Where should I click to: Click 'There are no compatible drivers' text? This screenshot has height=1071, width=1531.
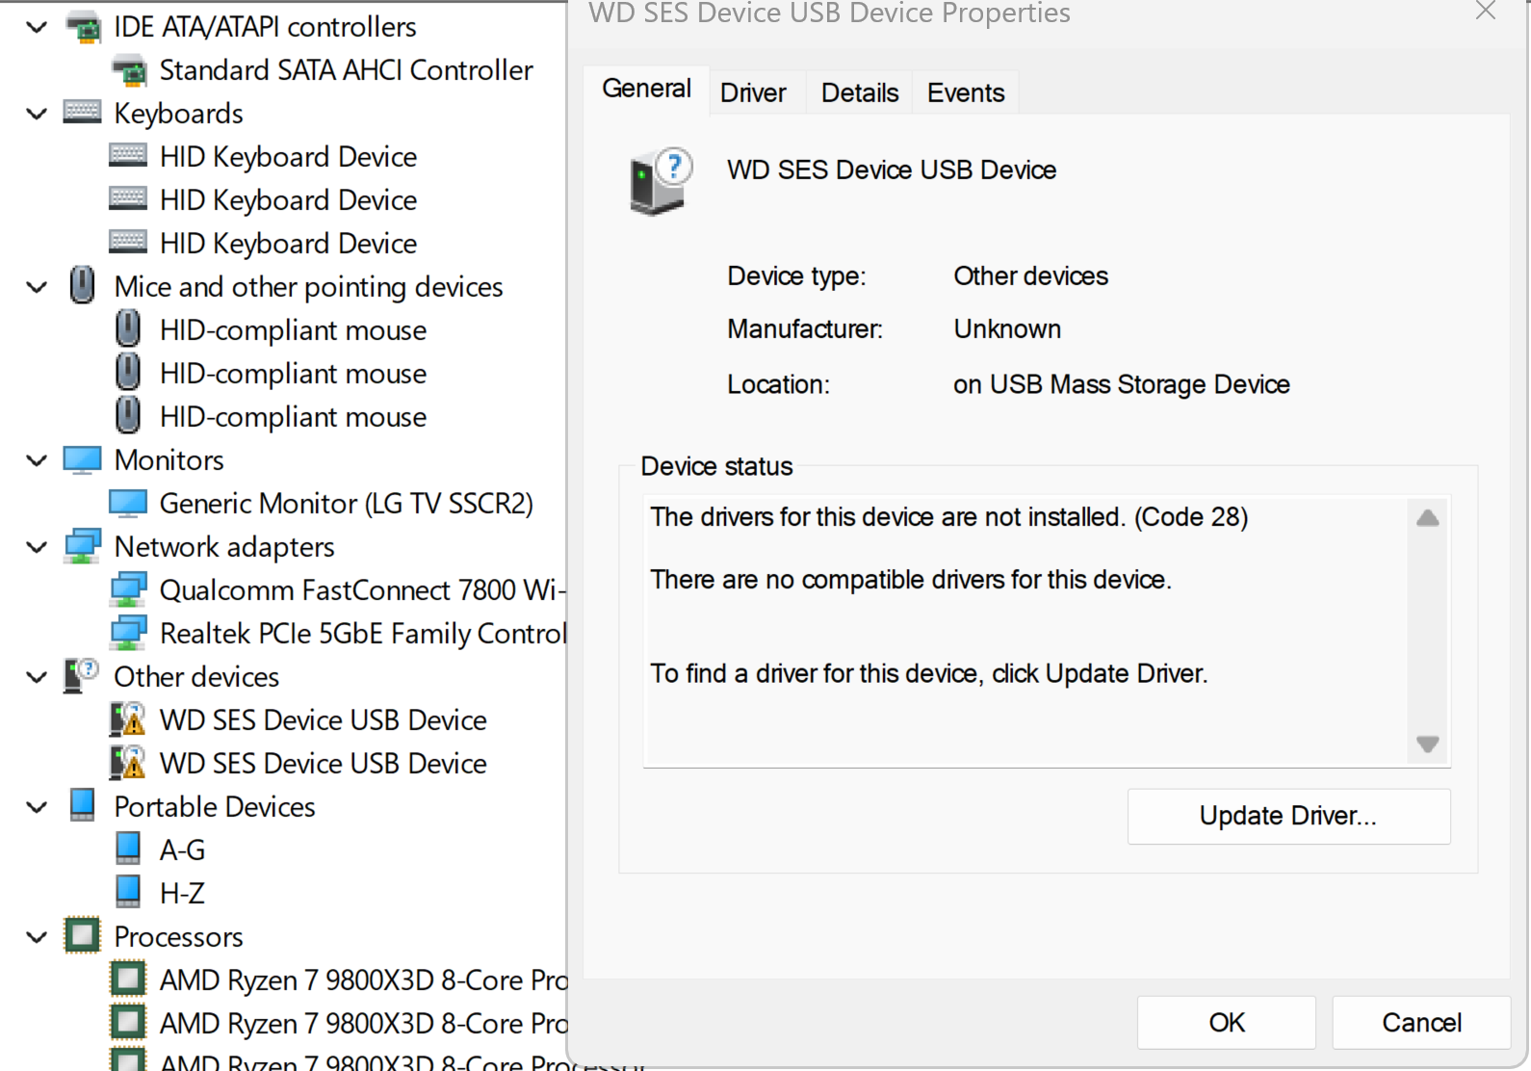tap(911, 580)
